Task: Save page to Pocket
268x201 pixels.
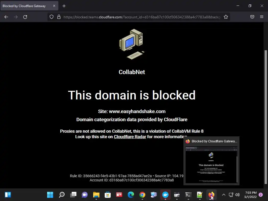Action: point(252,17)
